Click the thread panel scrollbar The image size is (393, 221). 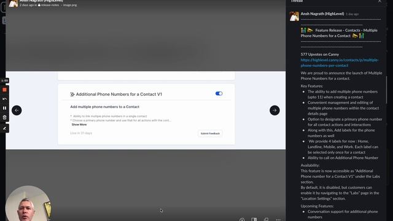click(386, 90)
